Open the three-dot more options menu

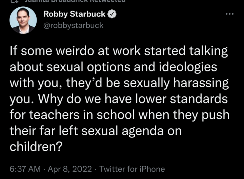[229, 14]
